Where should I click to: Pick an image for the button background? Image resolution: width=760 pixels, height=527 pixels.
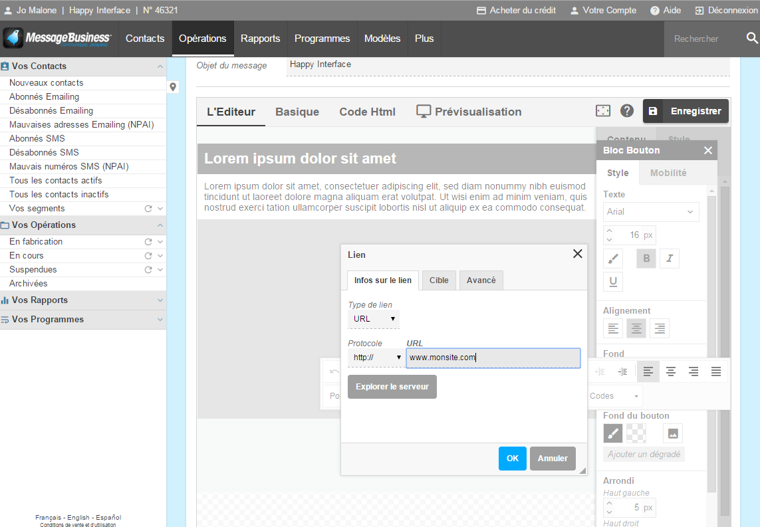672,433
